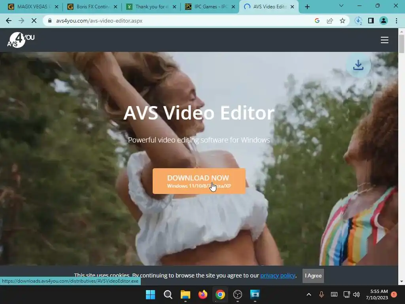Screen dimensions: 405x304
Task: Open the Windows Start menu
Action: 150,294
